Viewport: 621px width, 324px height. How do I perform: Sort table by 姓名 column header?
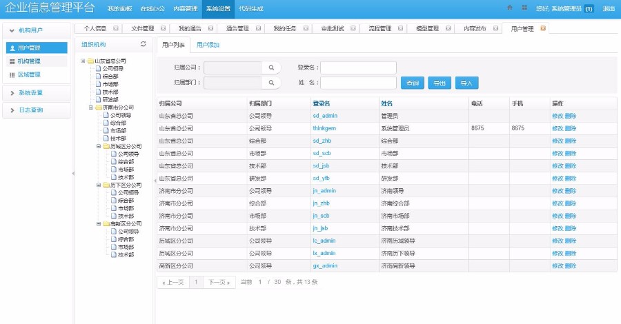387,103
